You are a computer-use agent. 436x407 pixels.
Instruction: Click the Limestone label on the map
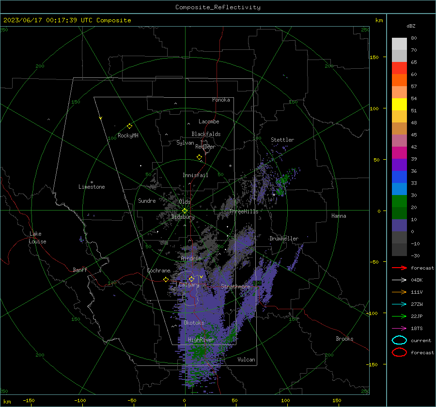[x=92, y=187]
